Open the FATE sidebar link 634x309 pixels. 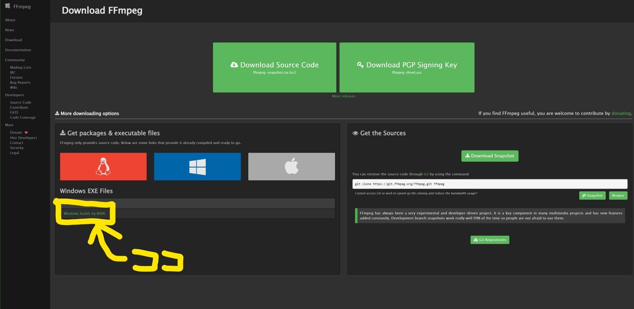[14, 112]
